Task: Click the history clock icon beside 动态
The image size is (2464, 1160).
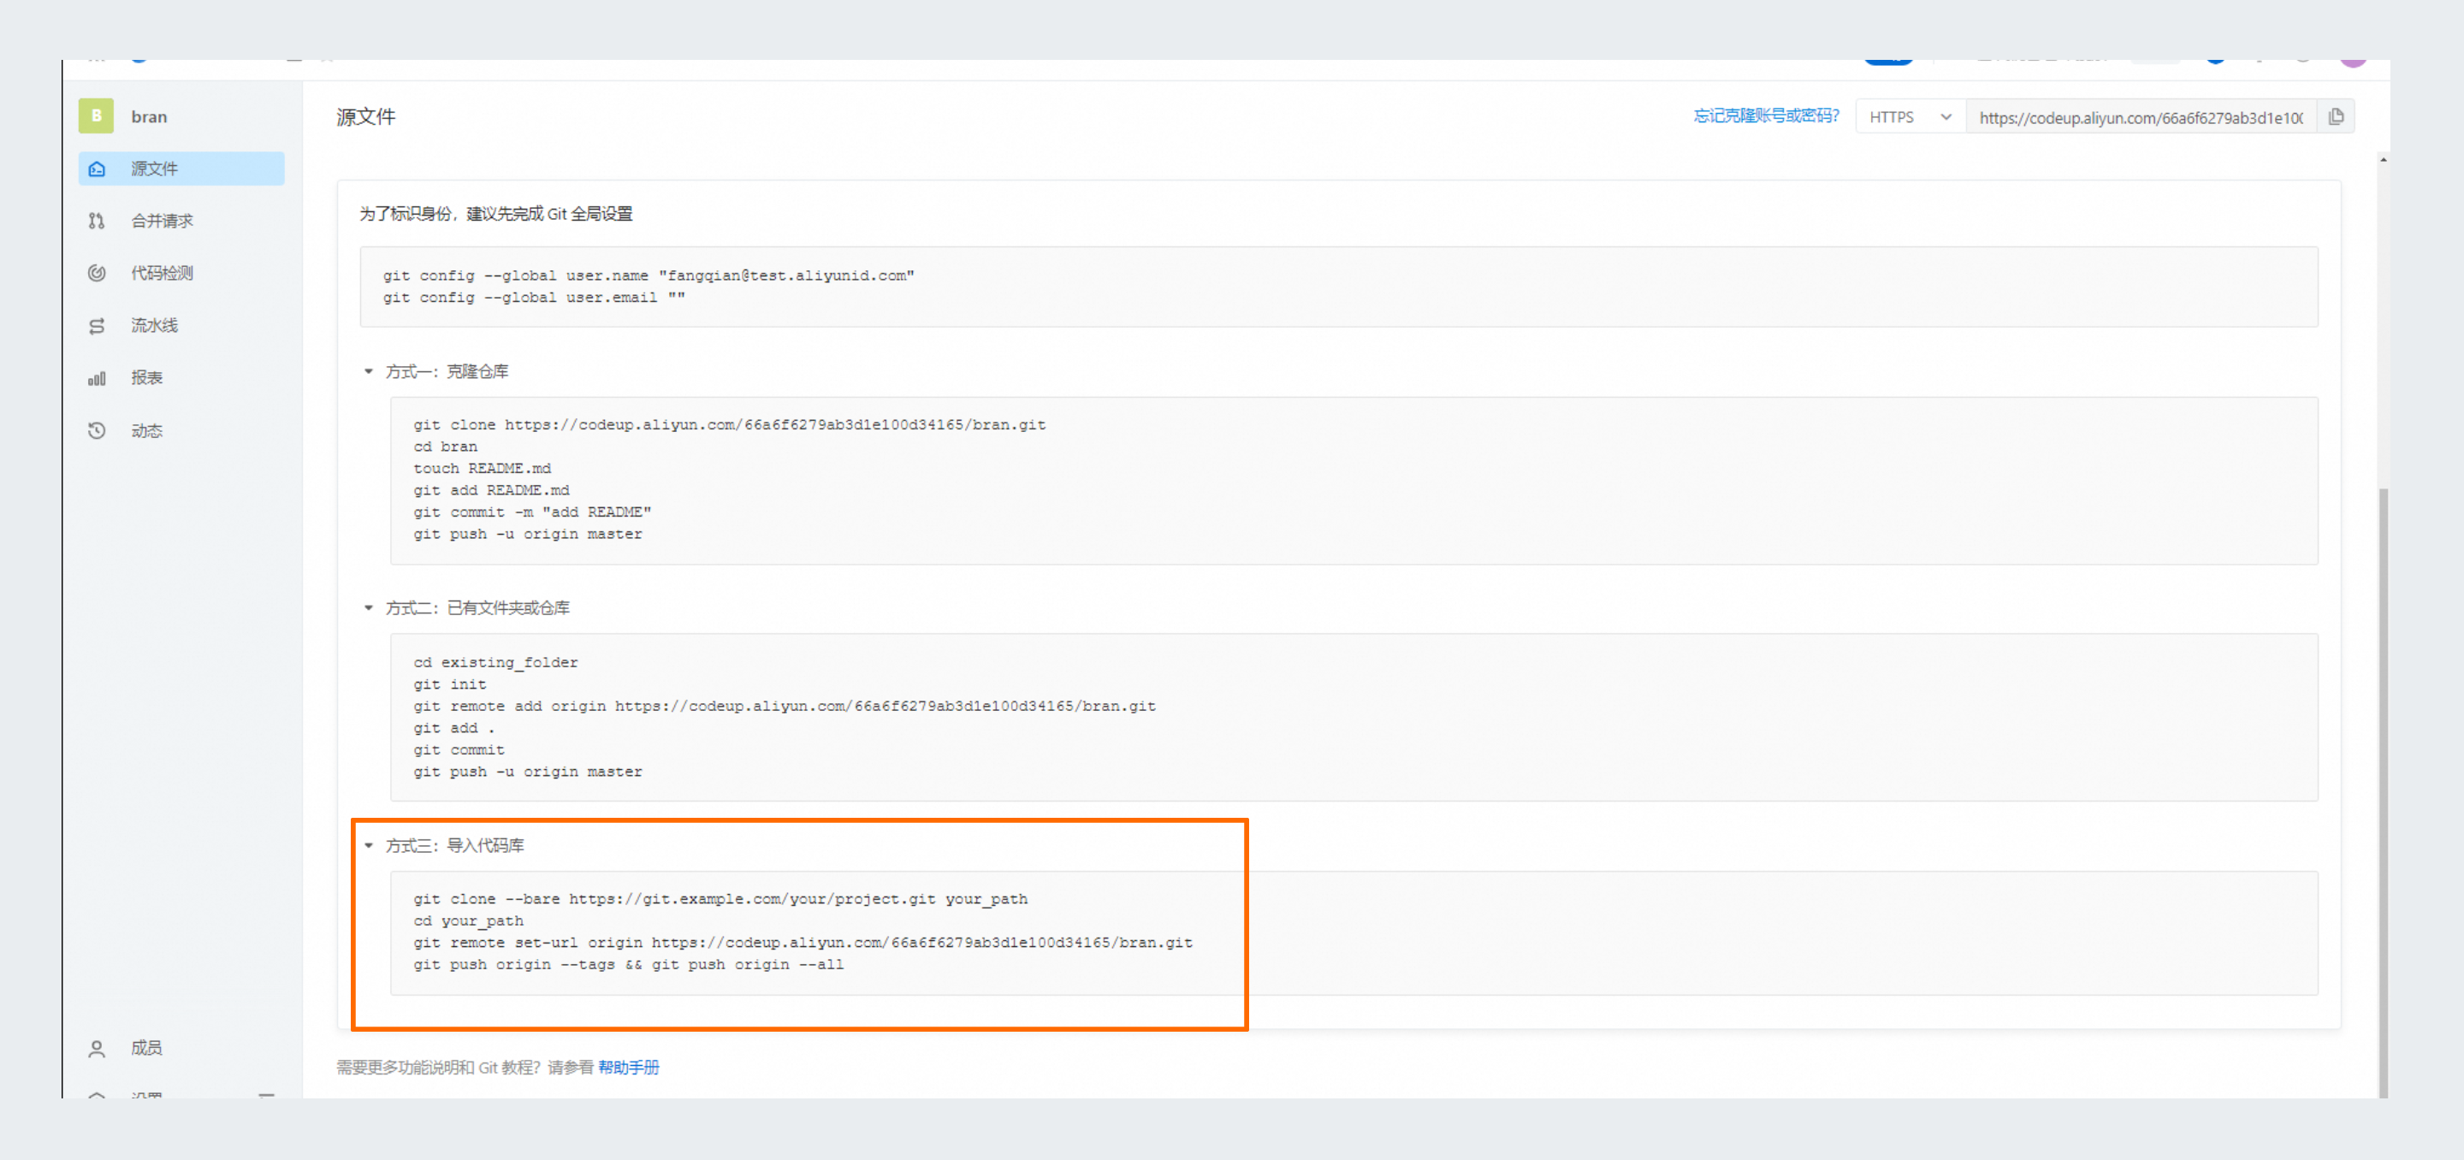Action: click(97, 430)
